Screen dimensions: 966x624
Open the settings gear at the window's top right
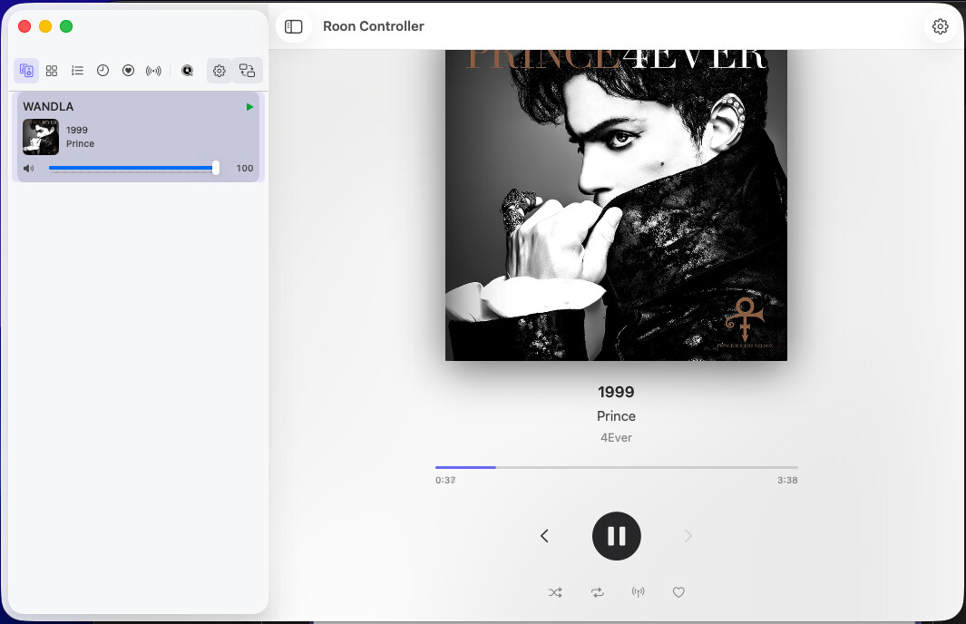pyautogui.click(x=940, y=26)
